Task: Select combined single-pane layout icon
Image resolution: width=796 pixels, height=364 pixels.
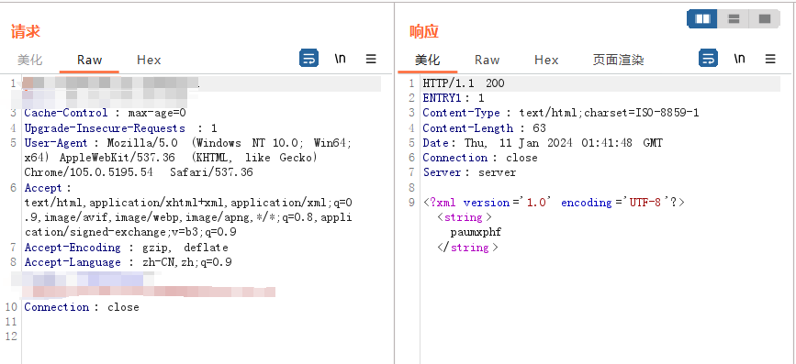Action: point(765,19)
